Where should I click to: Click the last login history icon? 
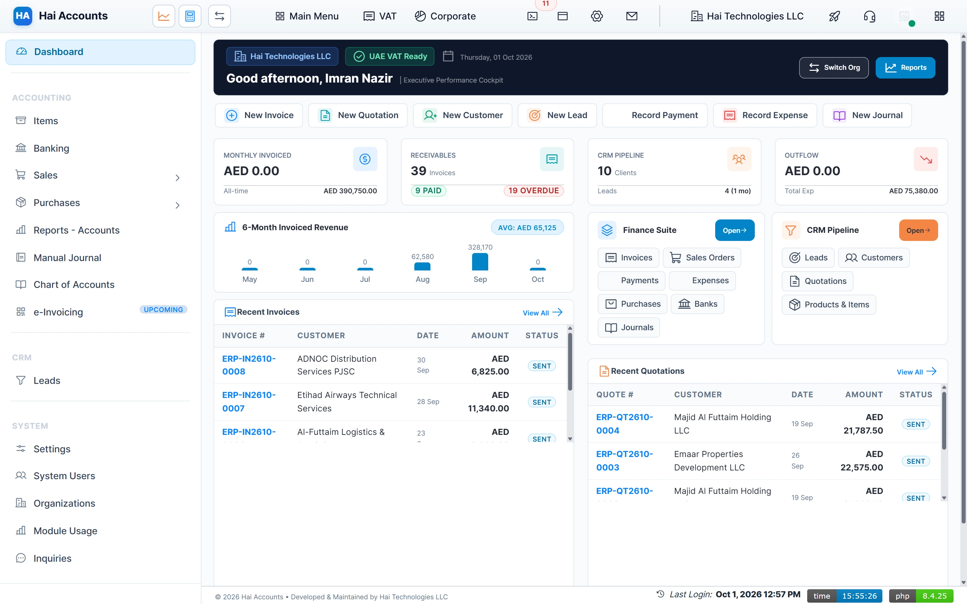660,594
